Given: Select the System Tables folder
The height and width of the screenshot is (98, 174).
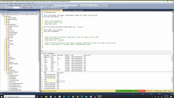Looking at the screenshot, I should pos(14,75).
